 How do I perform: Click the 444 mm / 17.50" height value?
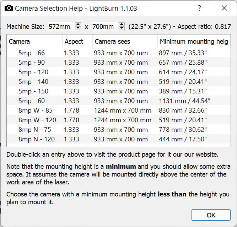[183, 139]
